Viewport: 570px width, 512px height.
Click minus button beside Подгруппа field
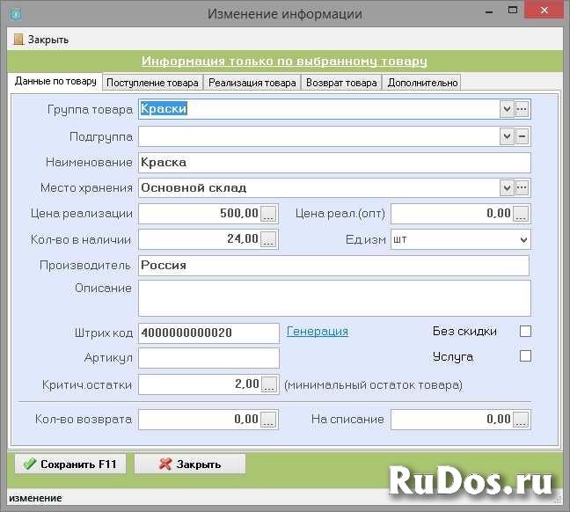pyautogui.click(x=522, y=136)
